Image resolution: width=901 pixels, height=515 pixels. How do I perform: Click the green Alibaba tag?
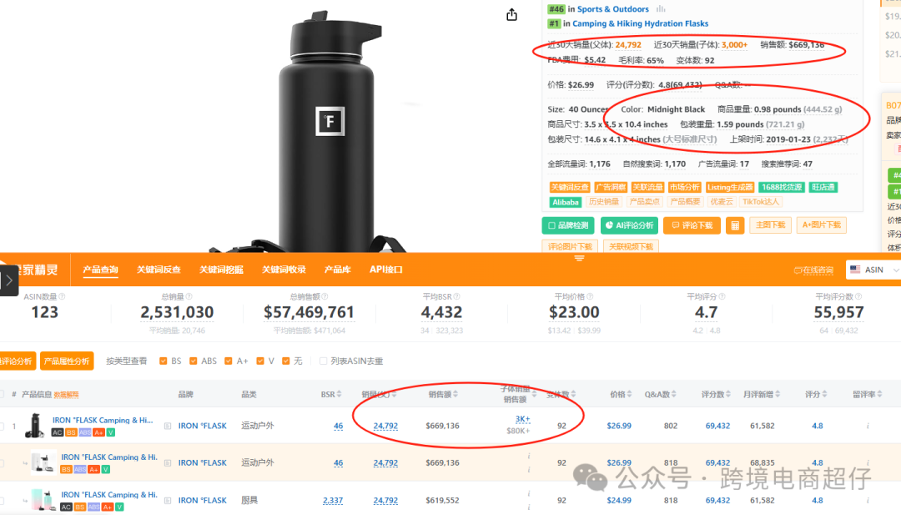tap(566, 202)
